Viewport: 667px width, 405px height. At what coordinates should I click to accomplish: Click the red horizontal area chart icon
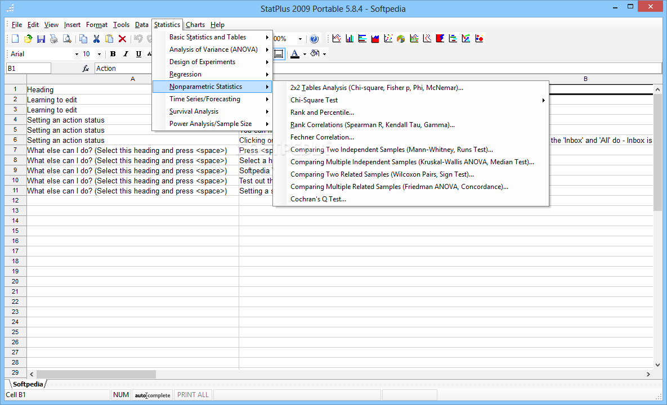[440, 39]
